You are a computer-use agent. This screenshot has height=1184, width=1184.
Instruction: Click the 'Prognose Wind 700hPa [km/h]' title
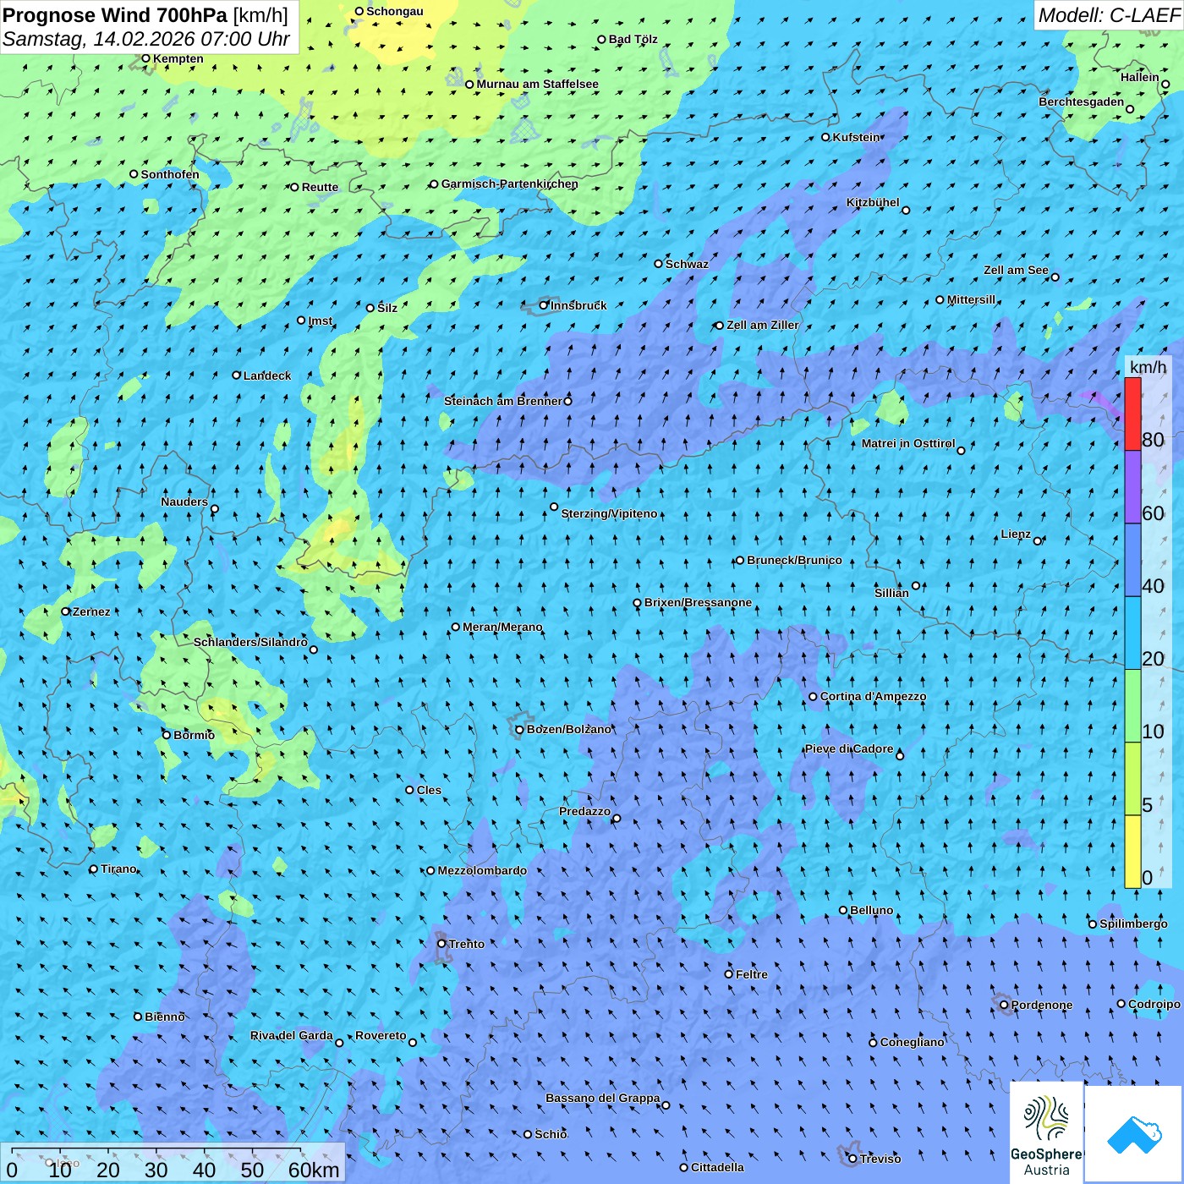coord(145,15)
